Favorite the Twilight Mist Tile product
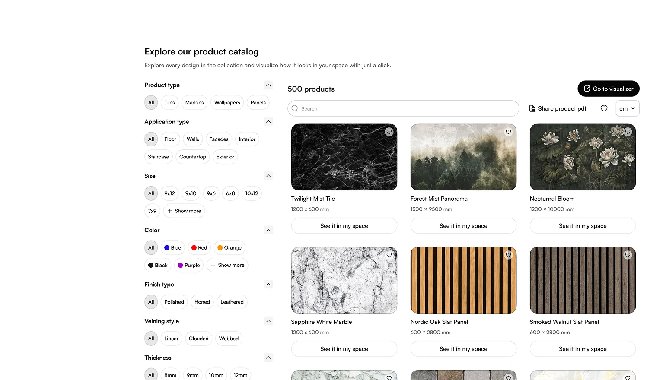The image size is (650, 380). point(389,132)
